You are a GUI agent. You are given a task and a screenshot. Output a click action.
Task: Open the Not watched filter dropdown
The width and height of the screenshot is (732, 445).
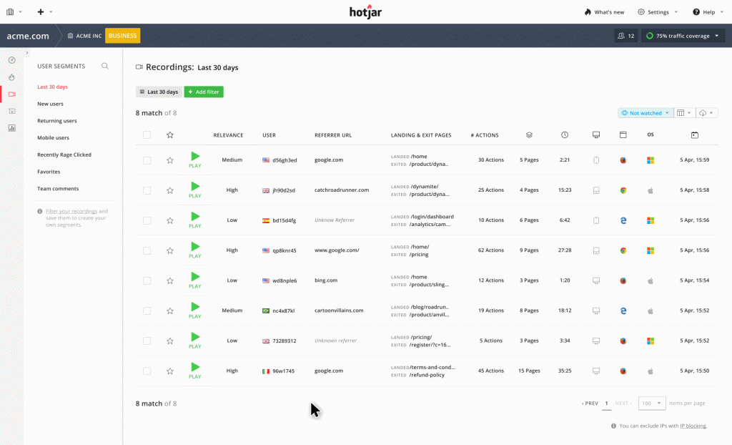[x=646, y=113]
